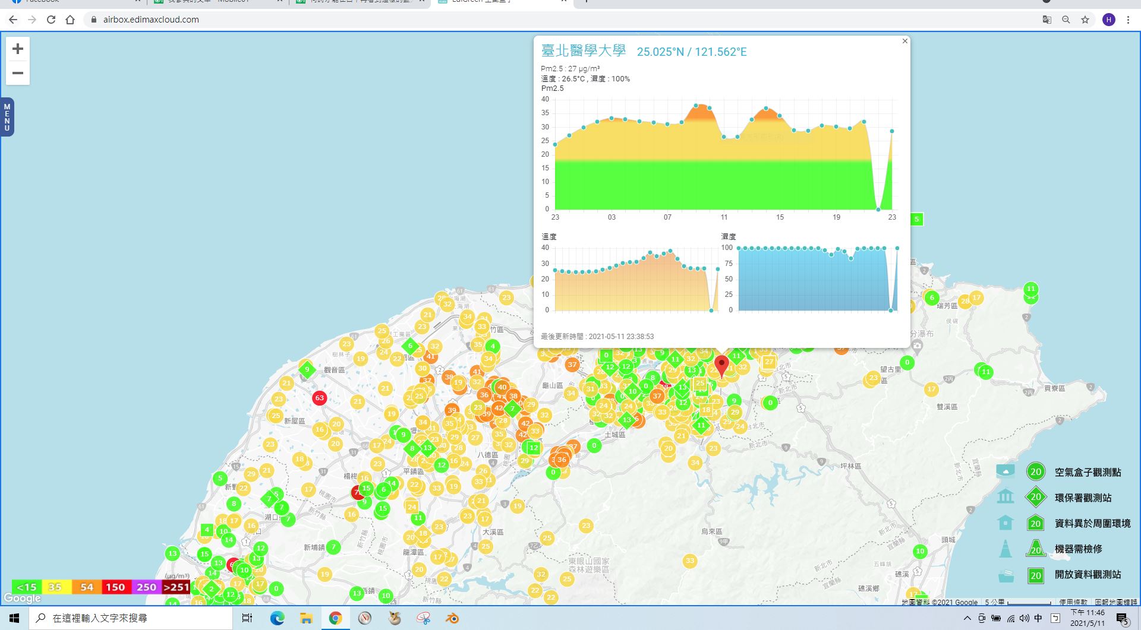
Task: Click final PM2.5 data point at hour 23
Action: (x=892, y=131)
